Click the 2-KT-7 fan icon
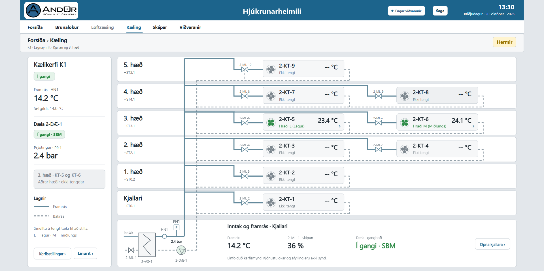Screen dimensions: 544x271 pyautogui.click(x=271, y=96)
